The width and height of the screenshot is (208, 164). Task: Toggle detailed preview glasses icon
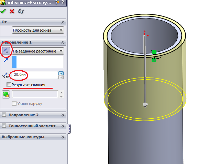coord(21,11)
